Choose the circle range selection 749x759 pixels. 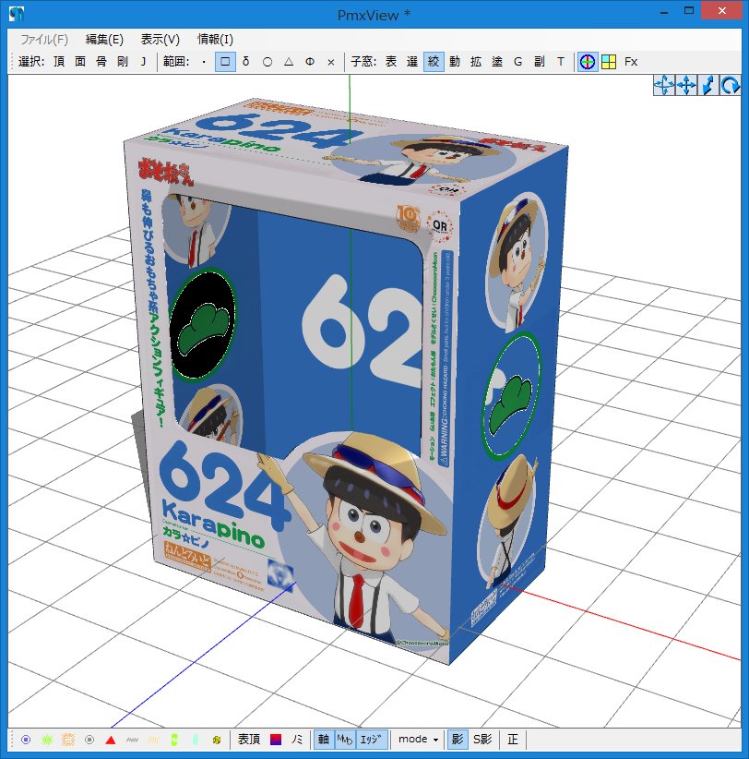click(x=267, y=62)
